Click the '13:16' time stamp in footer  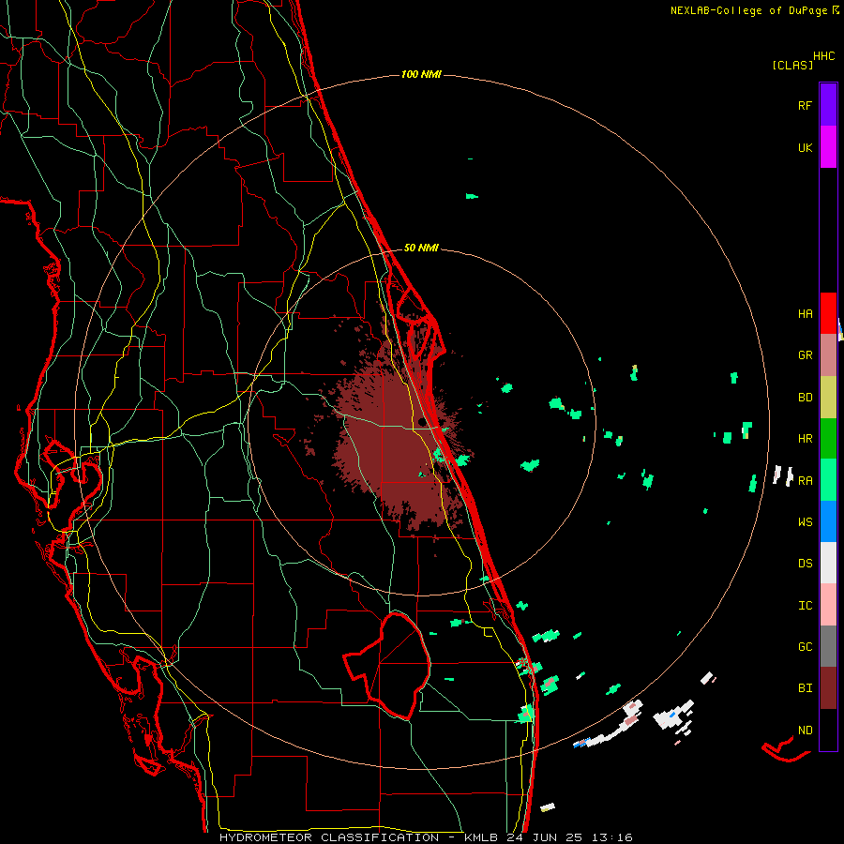[612, 837]
